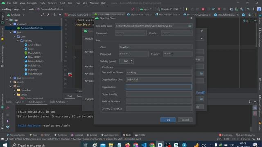Click the expand all icon in project panel
The image size is (262, 147).
42,15
